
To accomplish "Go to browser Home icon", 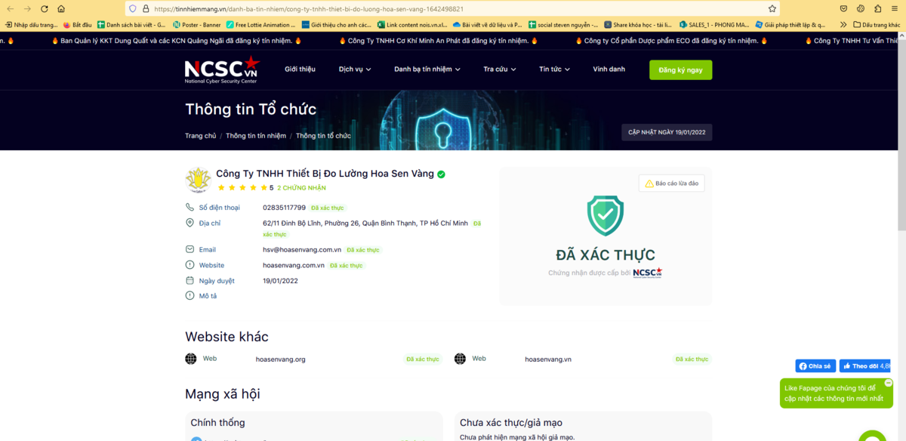I will click(61, 8).
